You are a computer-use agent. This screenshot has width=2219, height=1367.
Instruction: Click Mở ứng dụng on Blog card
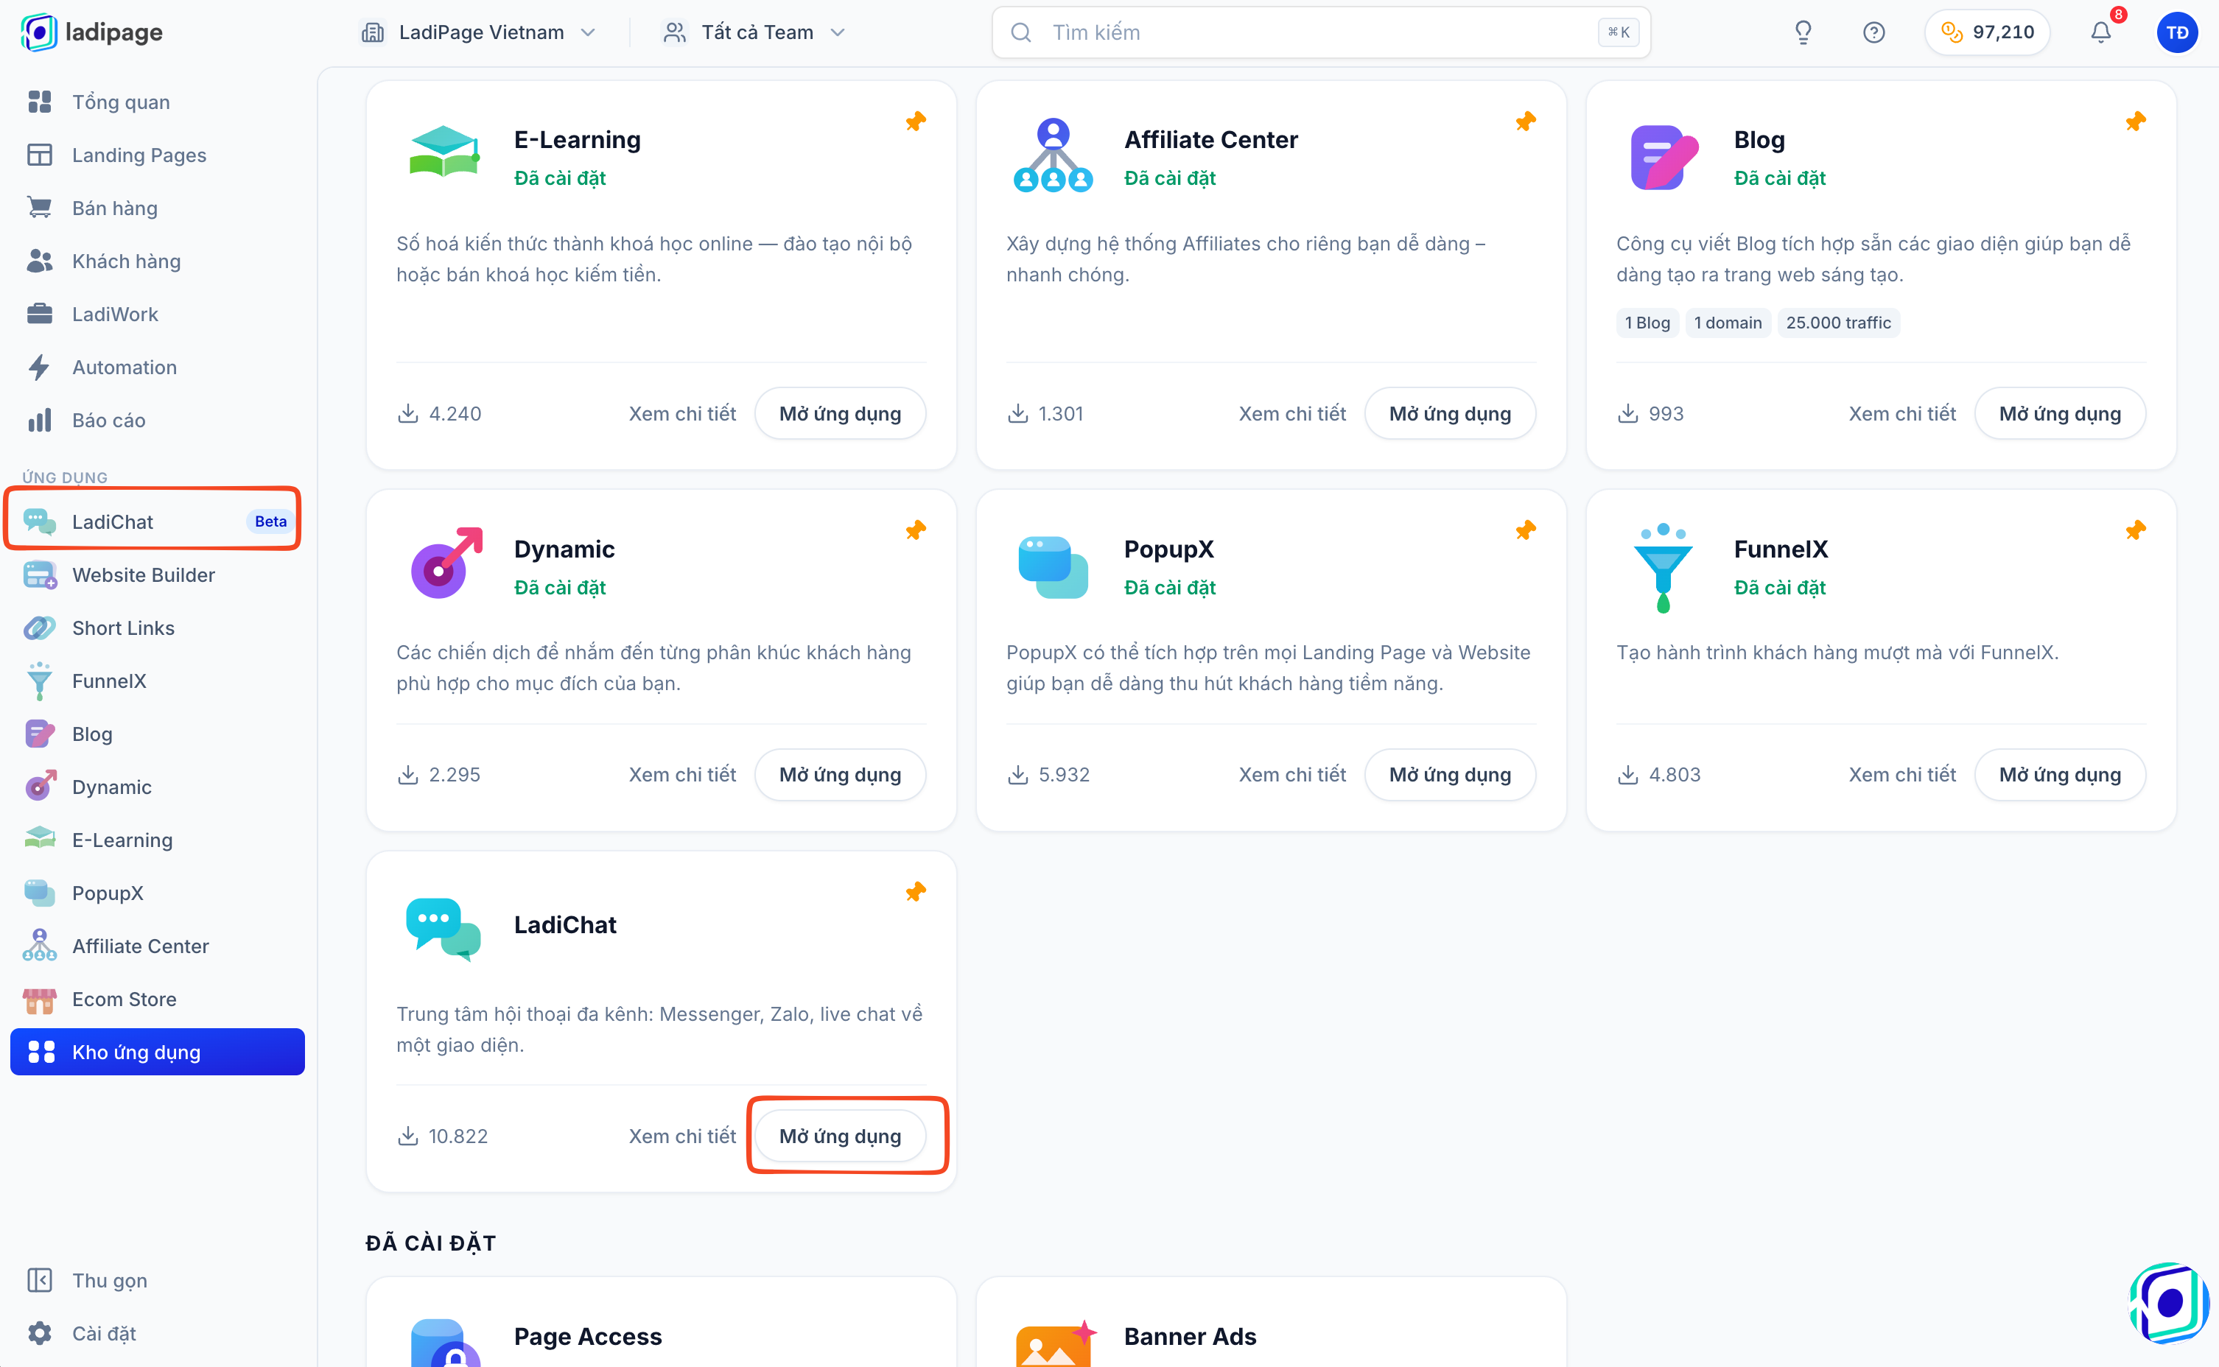[2060, 413]
